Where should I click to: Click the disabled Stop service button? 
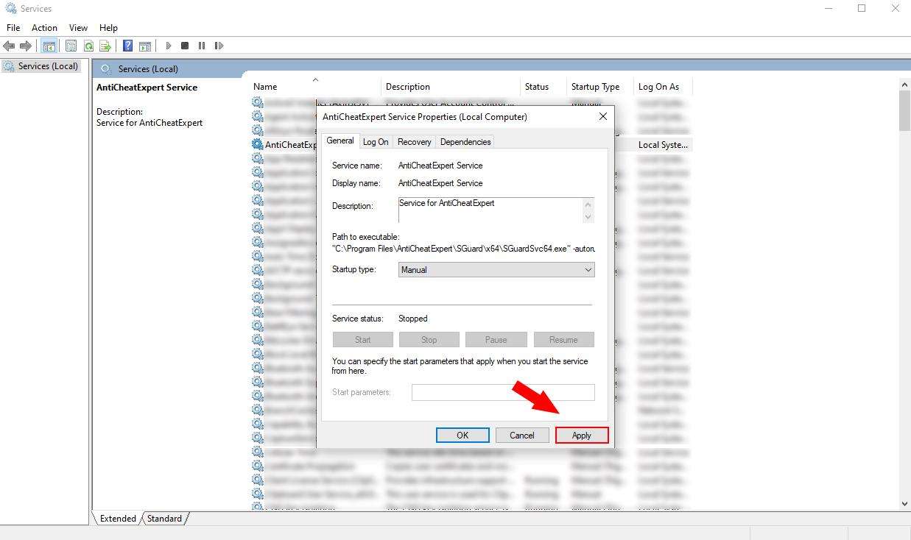429,340
